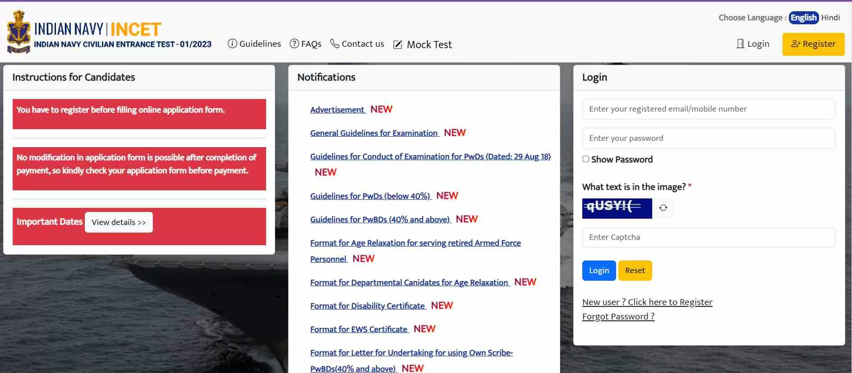Open Format for Departmental Canidates for Age Relaxation
The image size is (852, 373).
(x=410, y=282)
